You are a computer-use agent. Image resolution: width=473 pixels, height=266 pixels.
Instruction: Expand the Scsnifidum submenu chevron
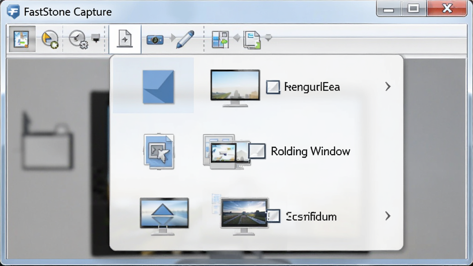point(388,216)
